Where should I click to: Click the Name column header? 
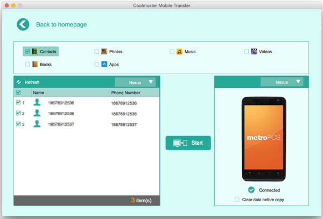coord(38,93)
